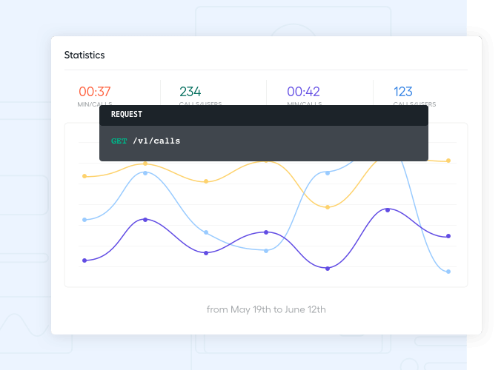Click the /v1/calls endpoint path
This screenshot has height=370, width=504.
tap(156, 141)
